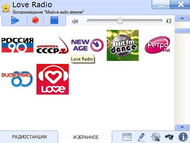
Task: Select the red Love Radio logo
Action: (x=52, y=79)
